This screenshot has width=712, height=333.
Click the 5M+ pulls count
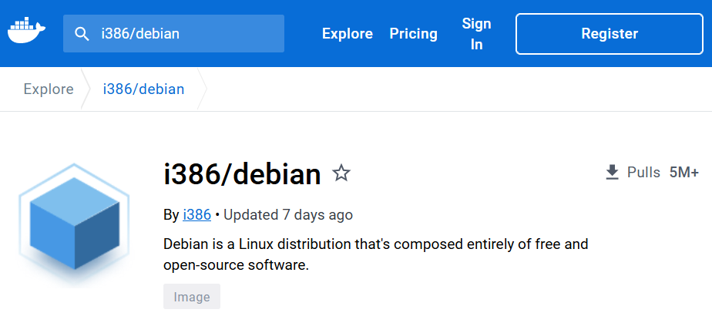pos(683,173)
